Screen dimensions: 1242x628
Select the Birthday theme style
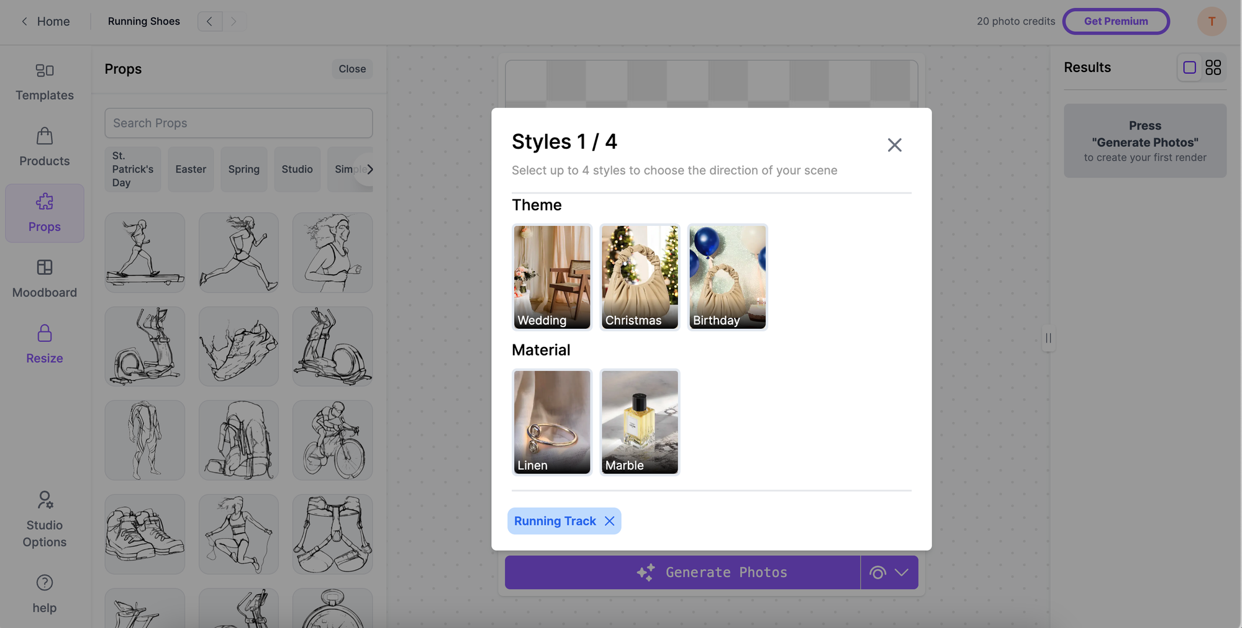727,277
